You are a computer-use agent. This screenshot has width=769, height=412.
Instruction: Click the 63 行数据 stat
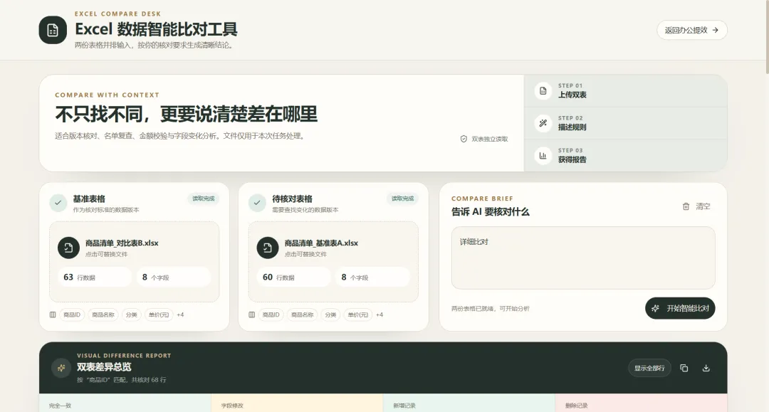[x=95, y=278]
